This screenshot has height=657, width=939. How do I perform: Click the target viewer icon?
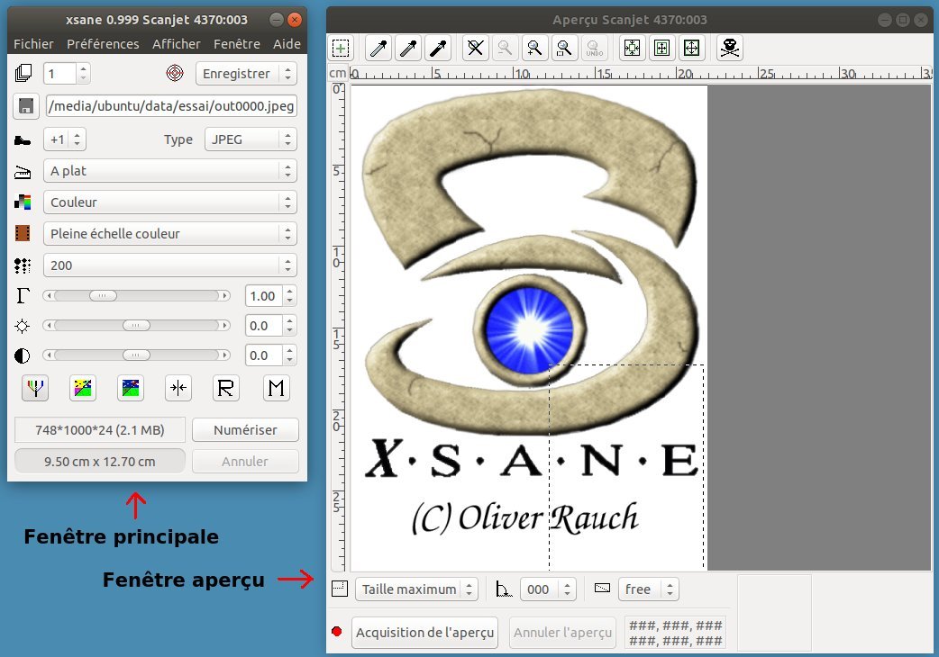coord(174,74)
